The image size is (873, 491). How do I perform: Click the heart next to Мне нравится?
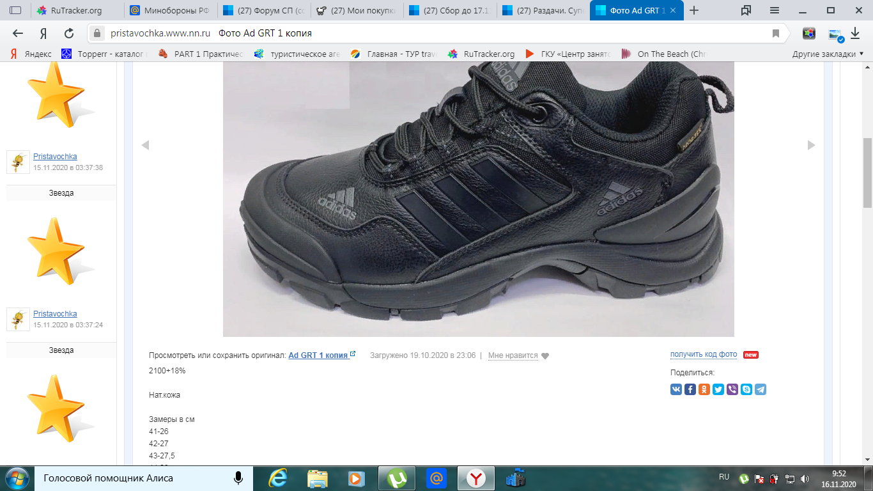pyautogui.click(x=545, y=356)
